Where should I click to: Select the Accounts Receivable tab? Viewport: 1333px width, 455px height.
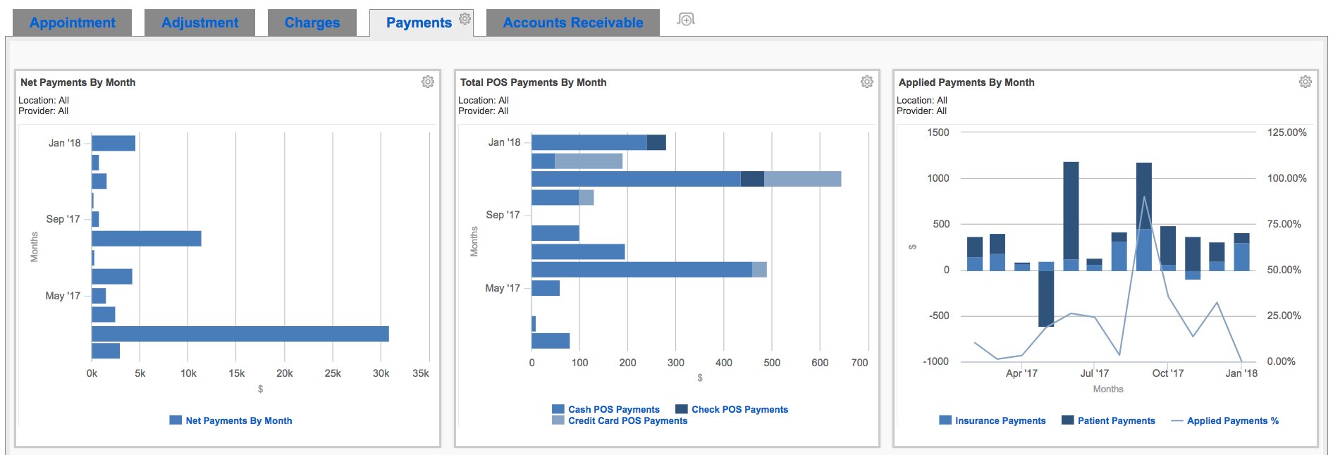(572, 23)
